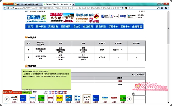
Task: Open the 寶島旅遊 navigation menu
Action: pos(101,27)
